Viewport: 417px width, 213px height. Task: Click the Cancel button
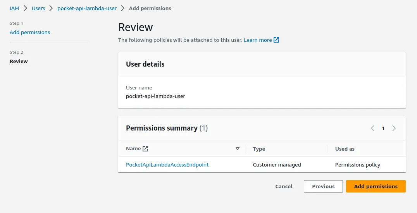pos(284,186)
